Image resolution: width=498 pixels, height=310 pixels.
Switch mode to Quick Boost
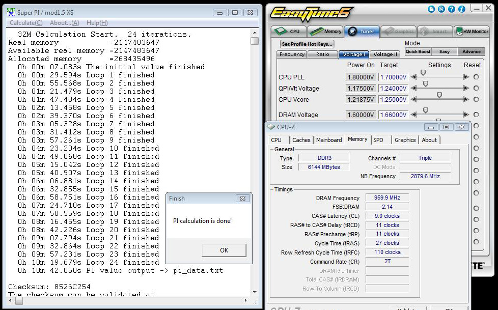(x=418, y=51)
